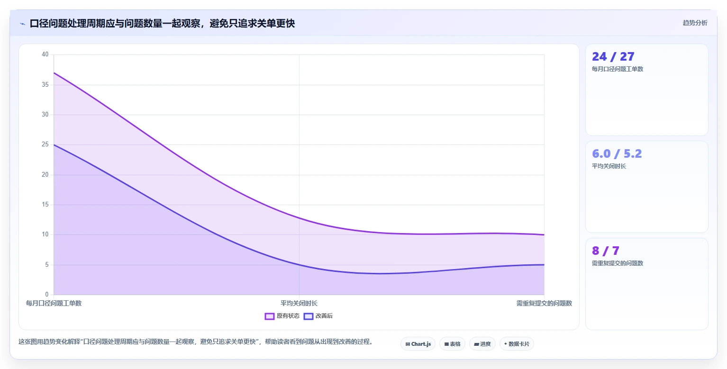
Task: Click the description sentence below the chart
Action: [195, 342]
